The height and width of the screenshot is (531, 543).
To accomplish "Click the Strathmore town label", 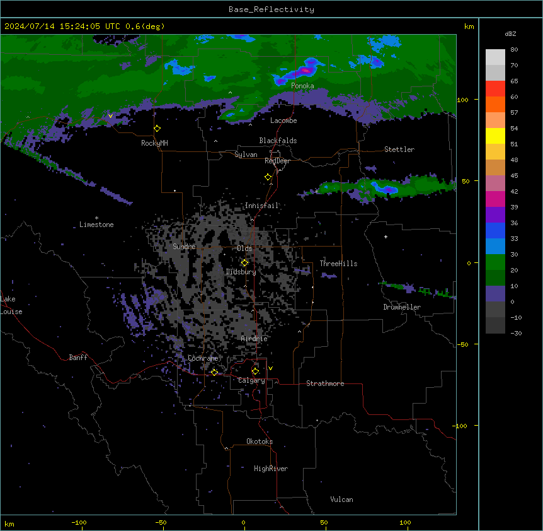I will click(x=325, y=383).
